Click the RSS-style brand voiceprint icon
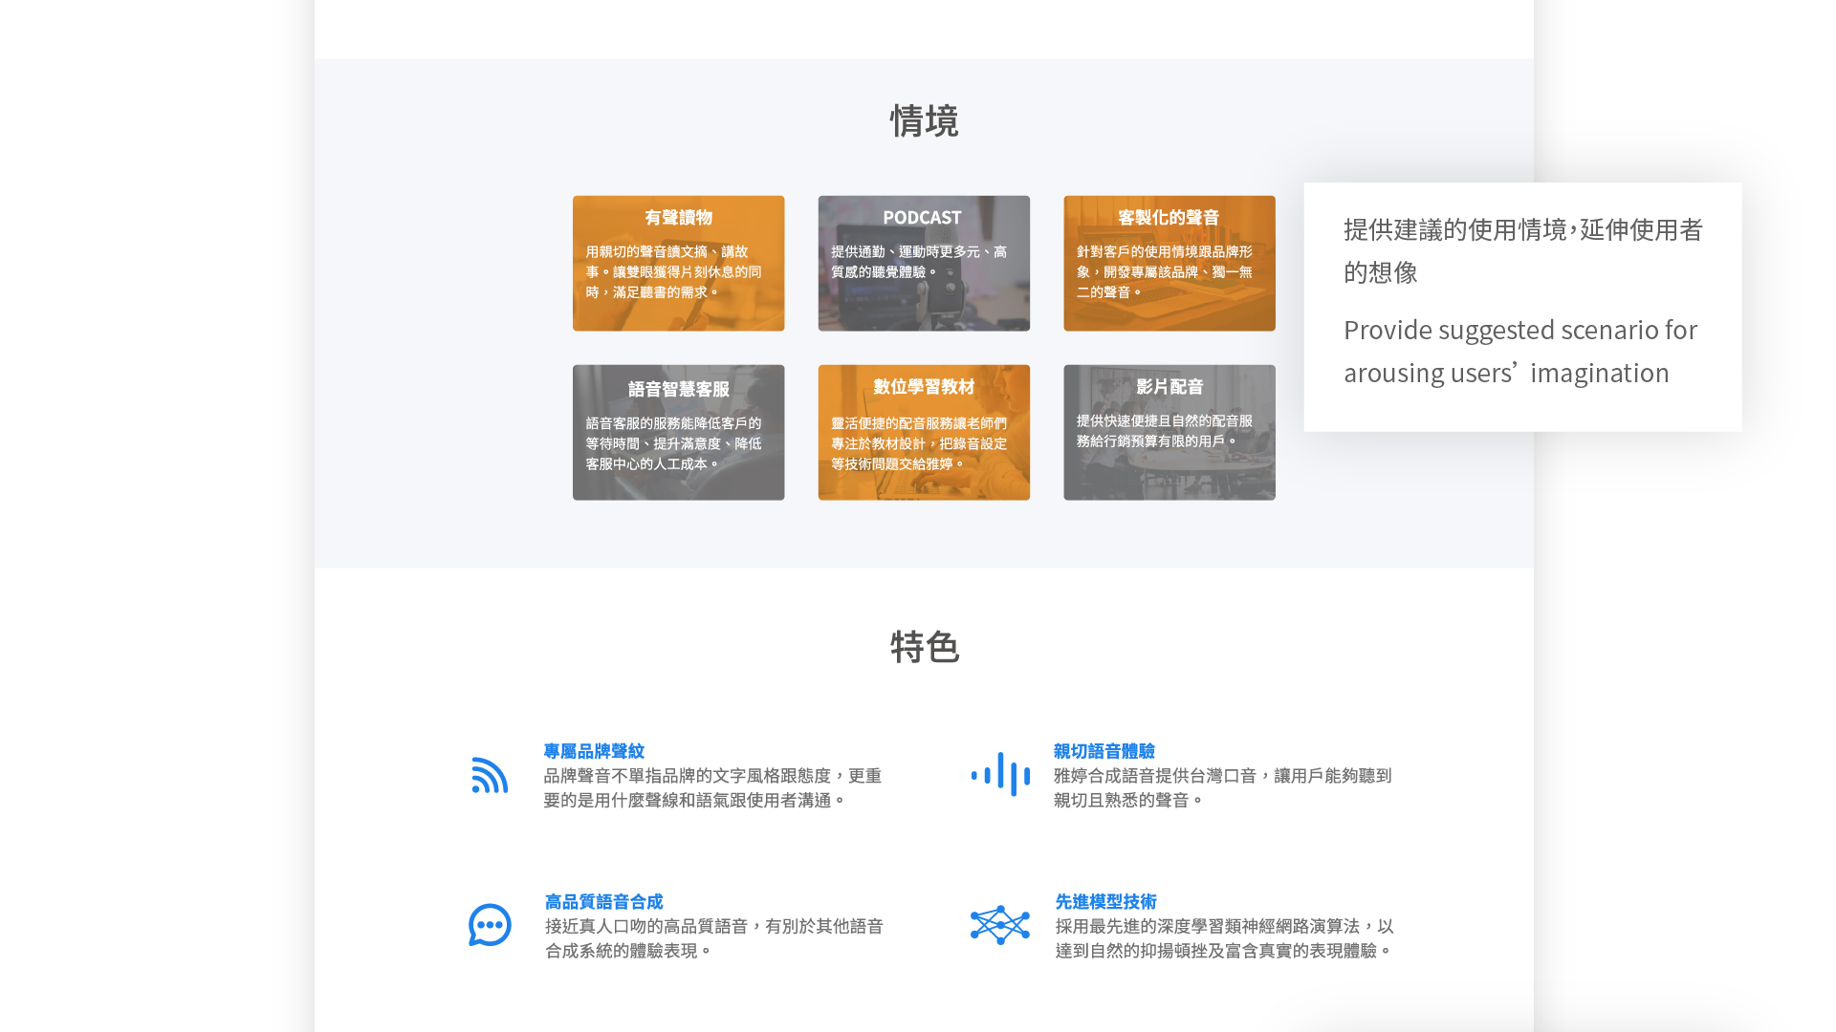 490,775
